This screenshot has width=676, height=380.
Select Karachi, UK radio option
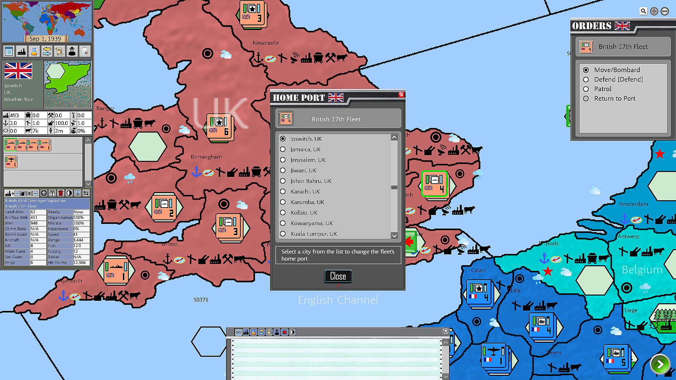pos(283,191)
